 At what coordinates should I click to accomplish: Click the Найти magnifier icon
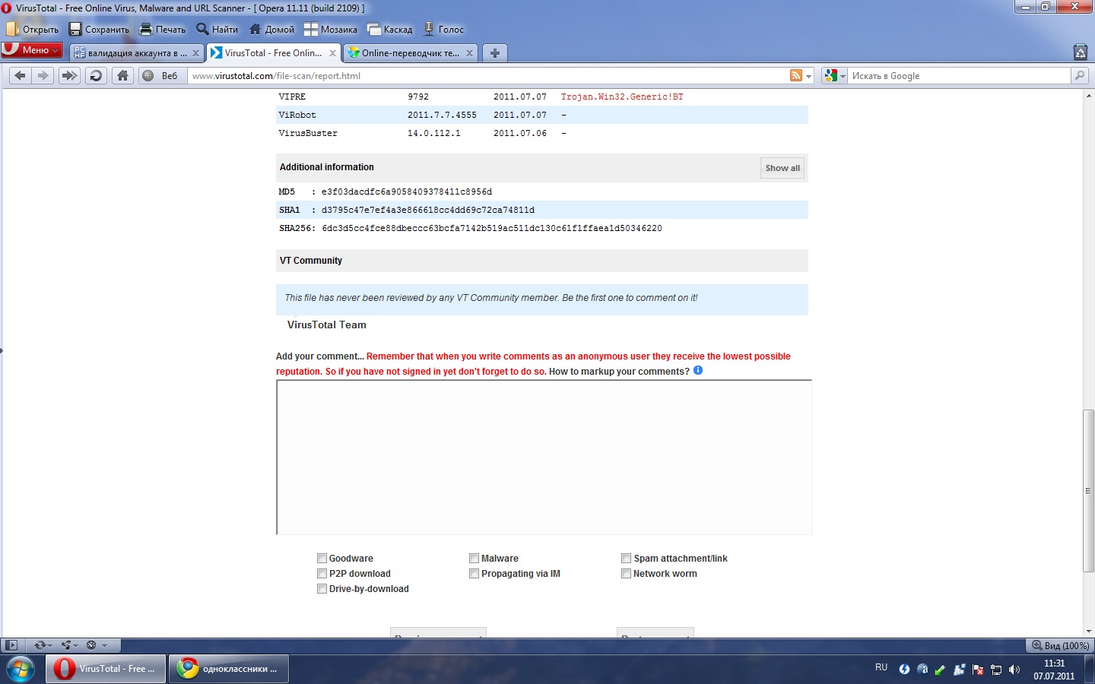pyautogui.click(x=202, y=29)
